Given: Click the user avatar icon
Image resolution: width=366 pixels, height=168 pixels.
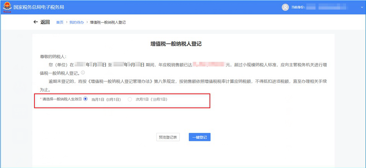Looking at the screenshot, I should click(x=285, y=7).
